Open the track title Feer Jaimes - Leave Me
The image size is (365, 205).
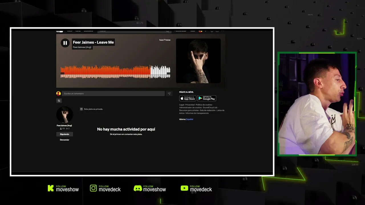point(93,42)
